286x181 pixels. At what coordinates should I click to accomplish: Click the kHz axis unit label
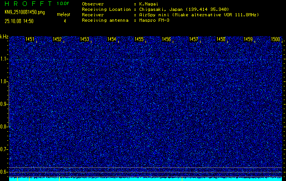pyautogui.click(x=4, y=37)
